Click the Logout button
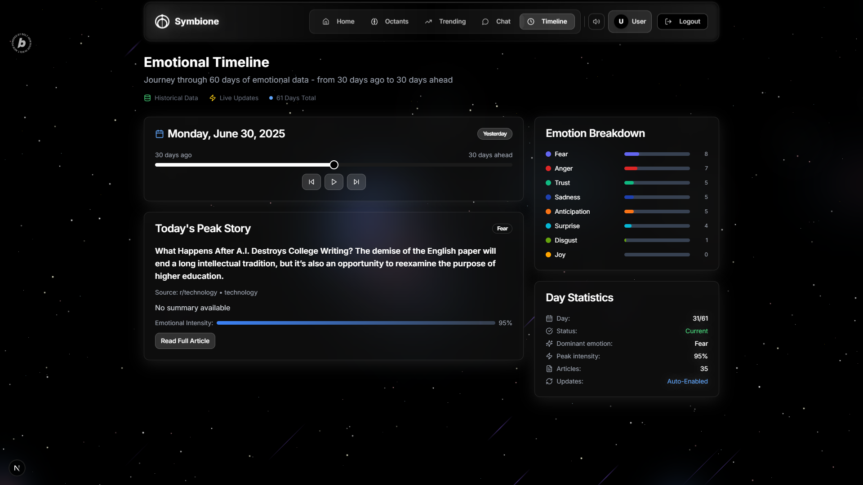 (682, 22)
